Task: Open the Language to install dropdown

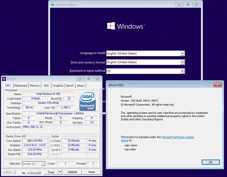Action: [x=182, y=53]
